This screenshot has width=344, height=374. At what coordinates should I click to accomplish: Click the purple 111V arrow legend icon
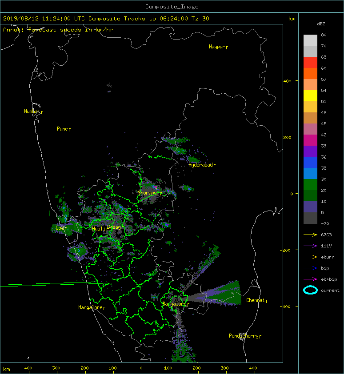310,246
